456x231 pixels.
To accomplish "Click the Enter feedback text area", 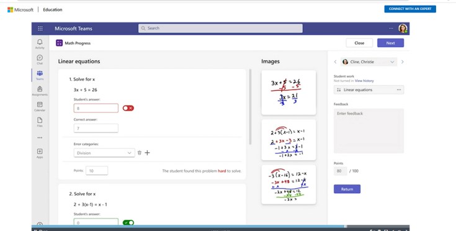I will (369, 131).
